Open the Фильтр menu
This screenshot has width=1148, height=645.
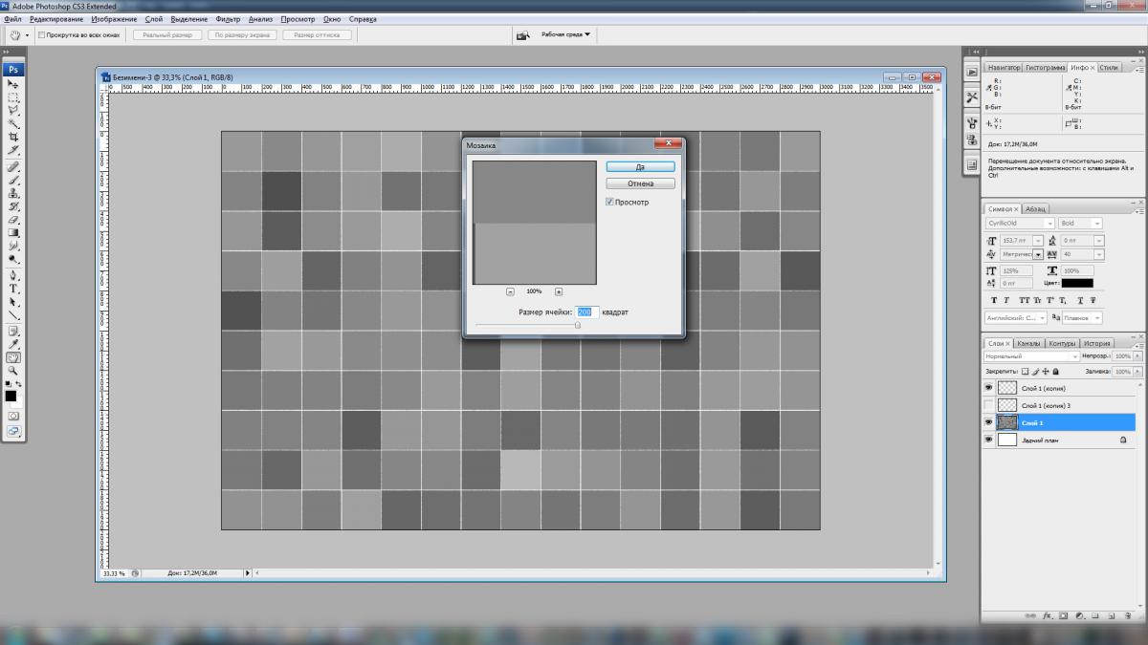[228, 19]
